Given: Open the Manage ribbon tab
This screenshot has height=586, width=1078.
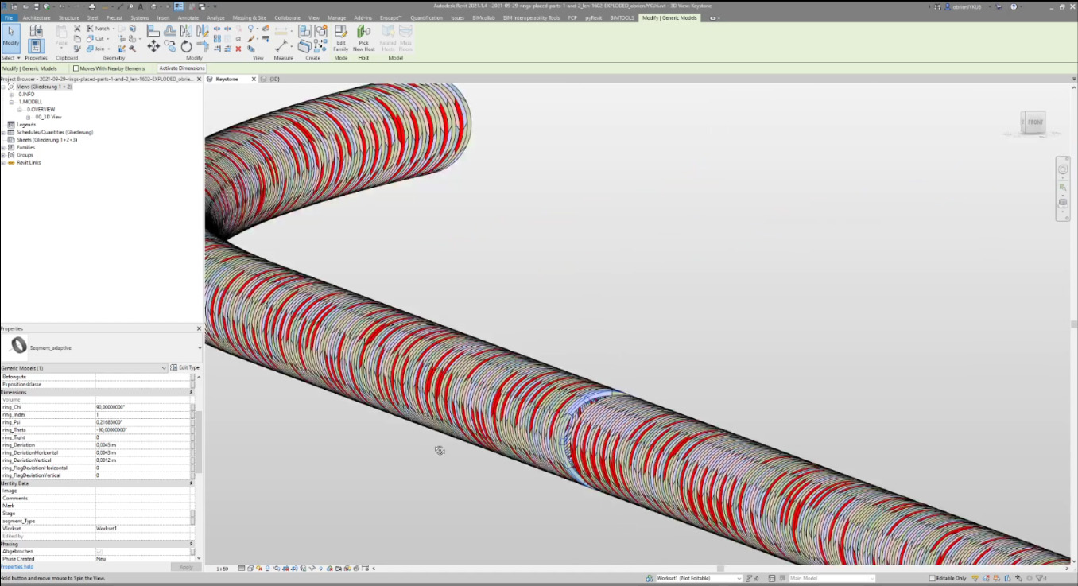Looking at the screenshot, I should click(x=336, y=17).
